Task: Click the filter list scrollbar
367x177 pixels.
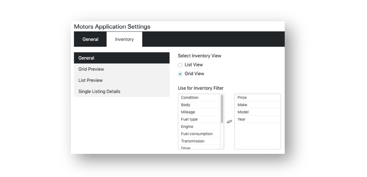Action: click(x=222, y=109)
